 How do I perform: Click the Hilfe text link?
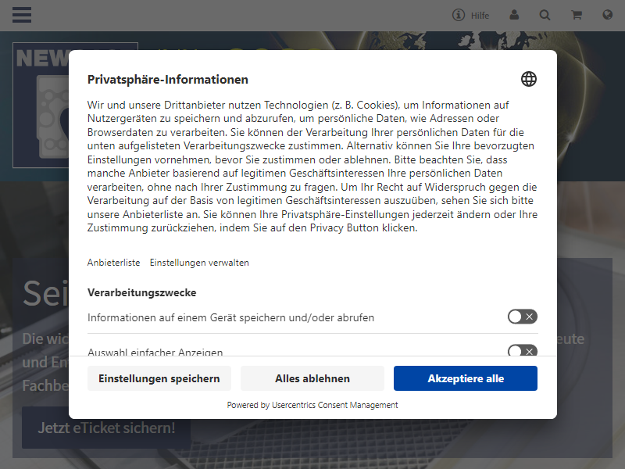pyautogui.click(x=480, y=16)
